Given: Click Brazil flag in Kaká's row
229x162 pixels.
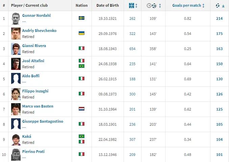Looking at the screenshot, I should click(x=81, y=136).
